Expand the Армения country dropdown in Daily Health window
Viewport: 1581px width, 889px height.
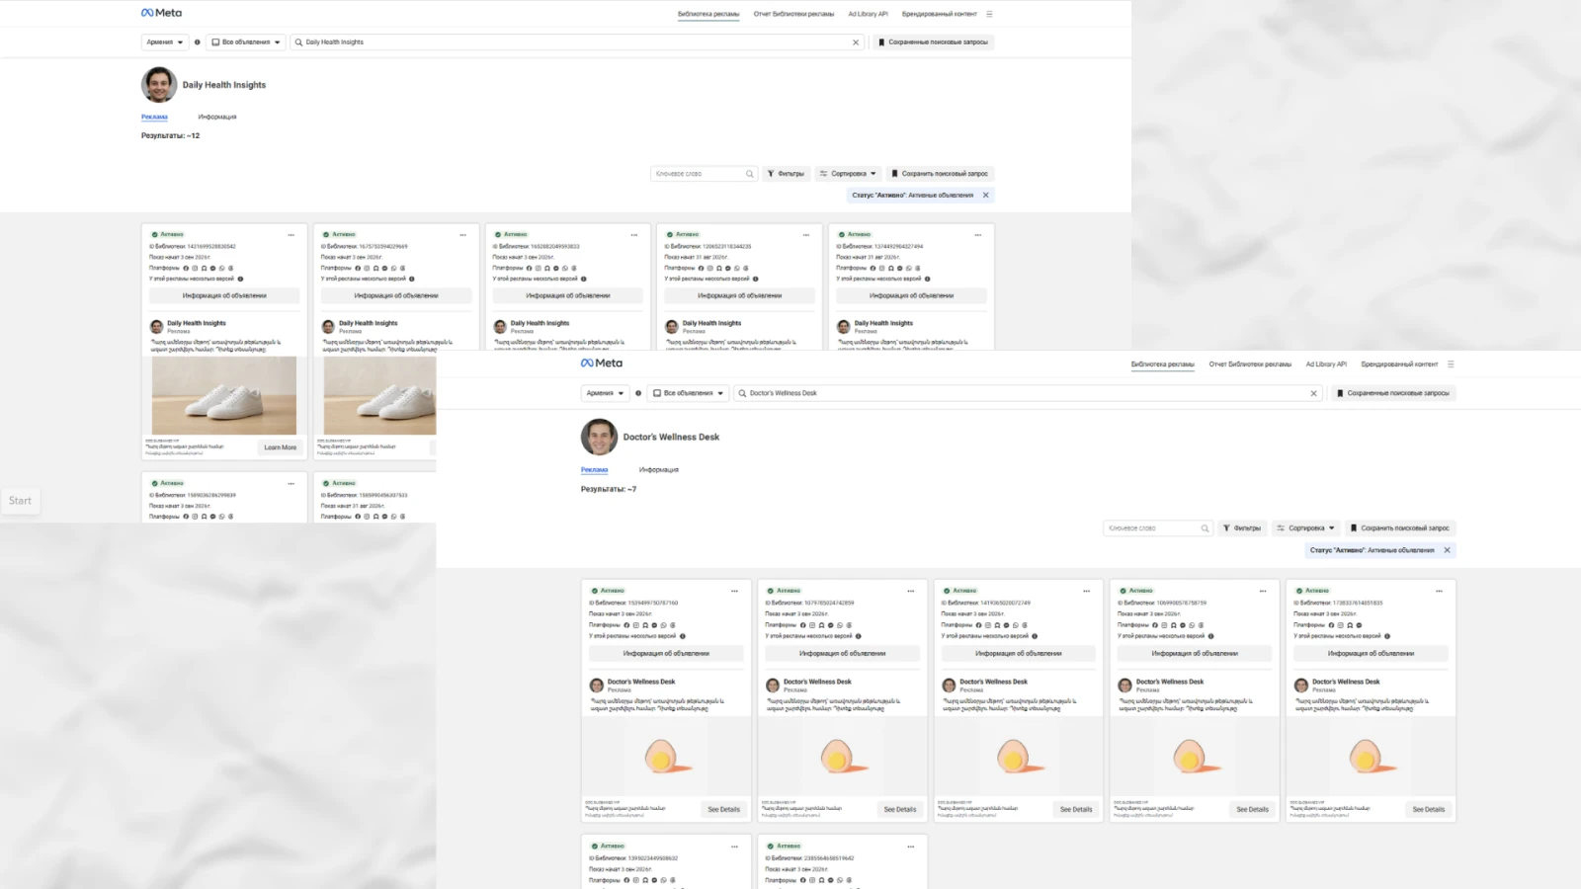click(165, 42)
